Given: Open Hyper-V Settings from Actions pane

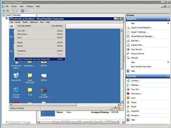Looking at the screenshot, I should 139,32.
